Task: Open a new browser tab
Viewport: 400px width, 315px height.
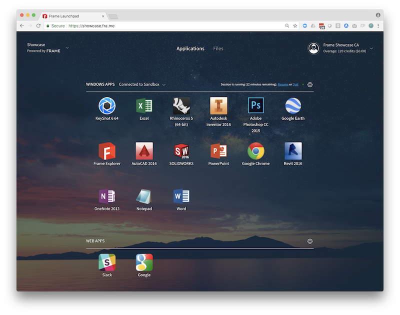Action: [x=113, y=16]
